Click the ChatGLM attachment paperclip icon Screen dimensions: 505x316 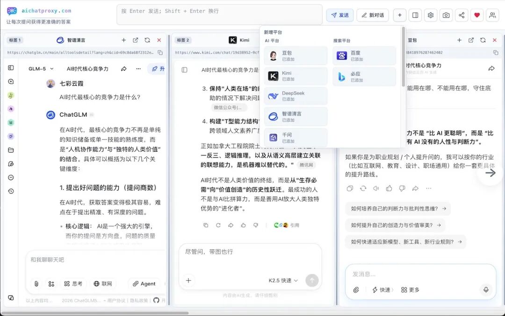[x=36, y=284]
